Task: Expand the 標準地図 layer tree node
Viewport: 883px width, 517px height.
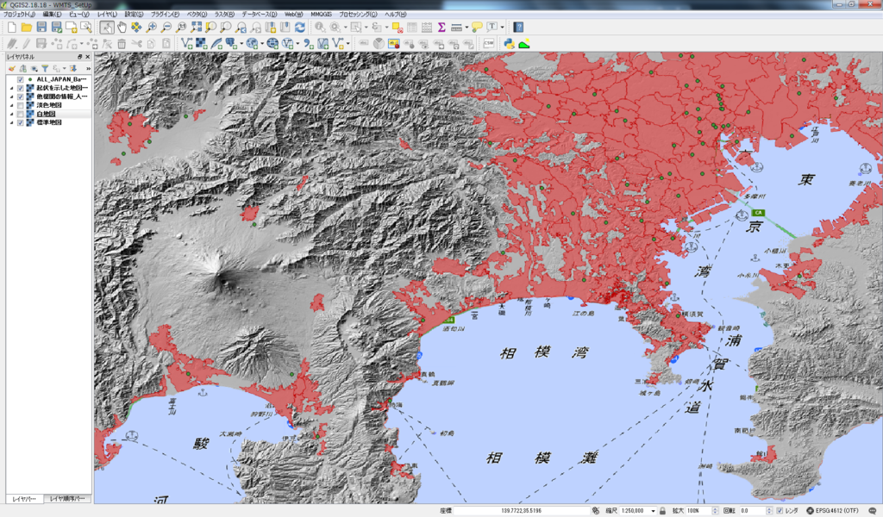Action: [x=12, y=122]
